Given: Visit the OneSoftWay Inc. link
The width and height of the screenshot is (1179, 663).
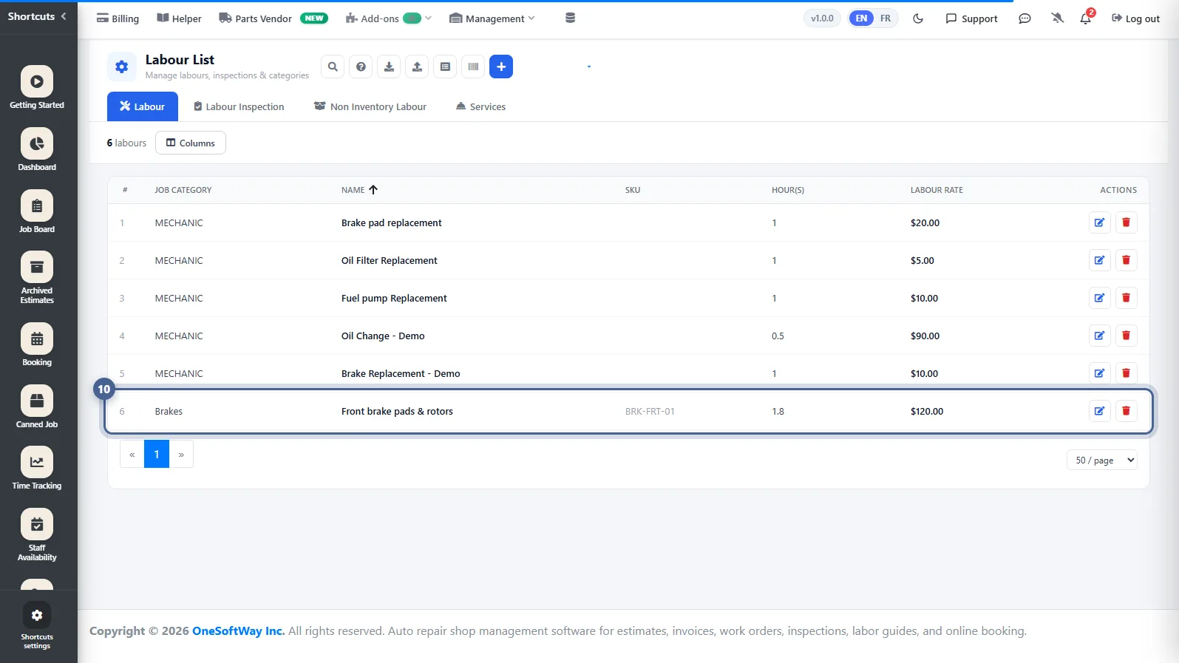Looking at the screenshot, I should tap(238, 631).
